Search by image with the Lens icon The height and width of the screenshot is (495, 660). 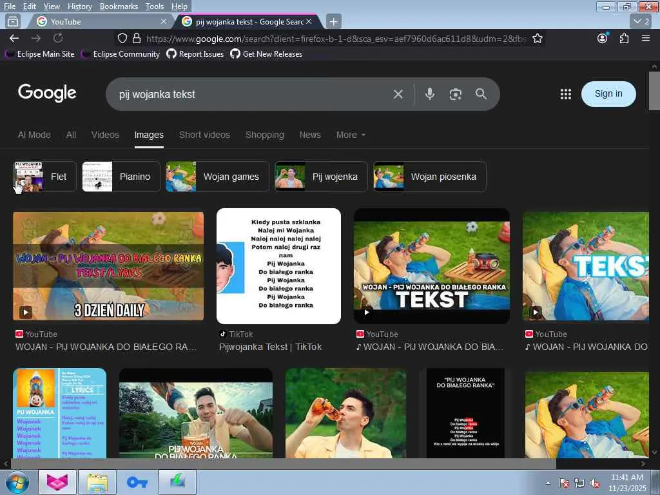tap(455, 94)
